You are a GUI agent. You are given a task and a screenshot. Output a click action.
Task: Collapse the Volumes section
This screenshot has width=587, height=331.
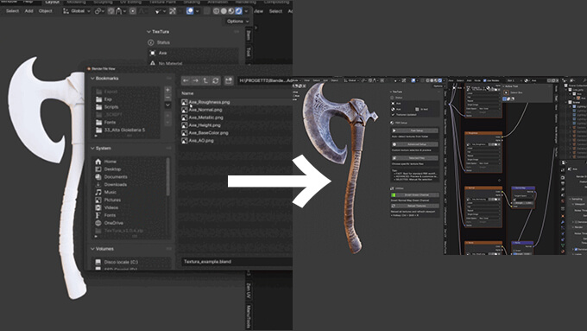point(92,249)
